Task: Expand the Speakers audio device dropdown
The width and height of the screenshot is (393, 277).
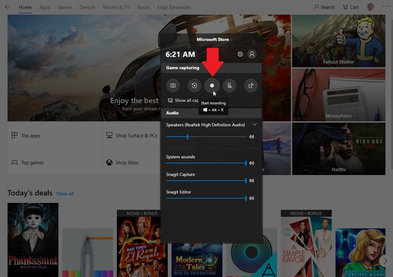Action: coord(255,124)
